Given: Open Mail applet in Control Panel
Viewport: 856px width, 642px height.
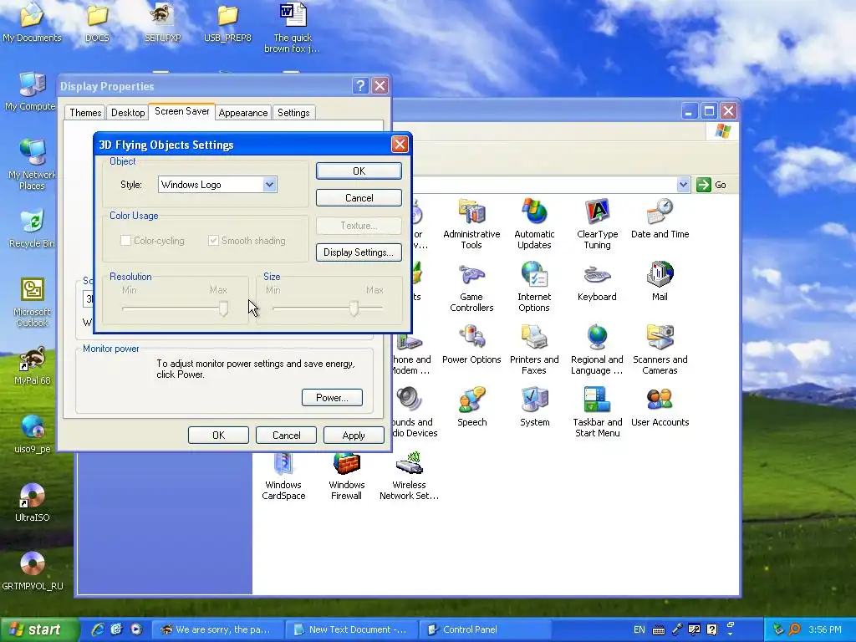Looking at the screenshot, I should (x=660, y=282).
